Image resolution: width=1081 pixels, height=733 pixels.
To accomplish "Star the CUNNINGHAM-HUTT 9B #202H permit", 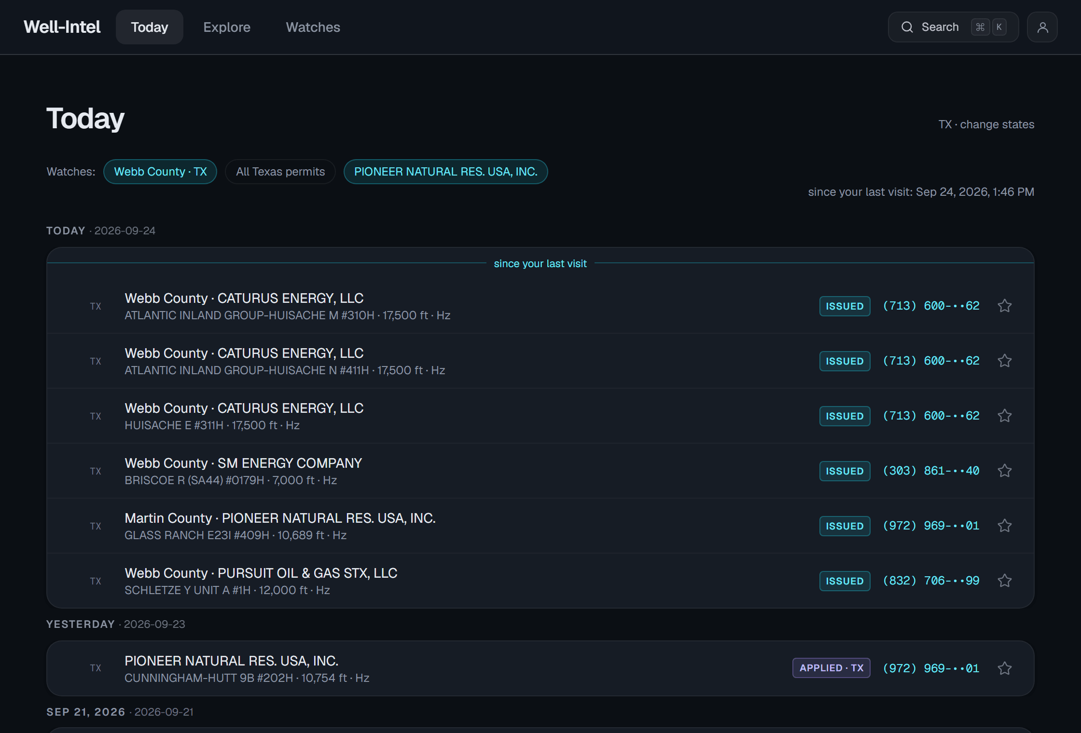I will pyautogui.click(x=1004, y=668).
